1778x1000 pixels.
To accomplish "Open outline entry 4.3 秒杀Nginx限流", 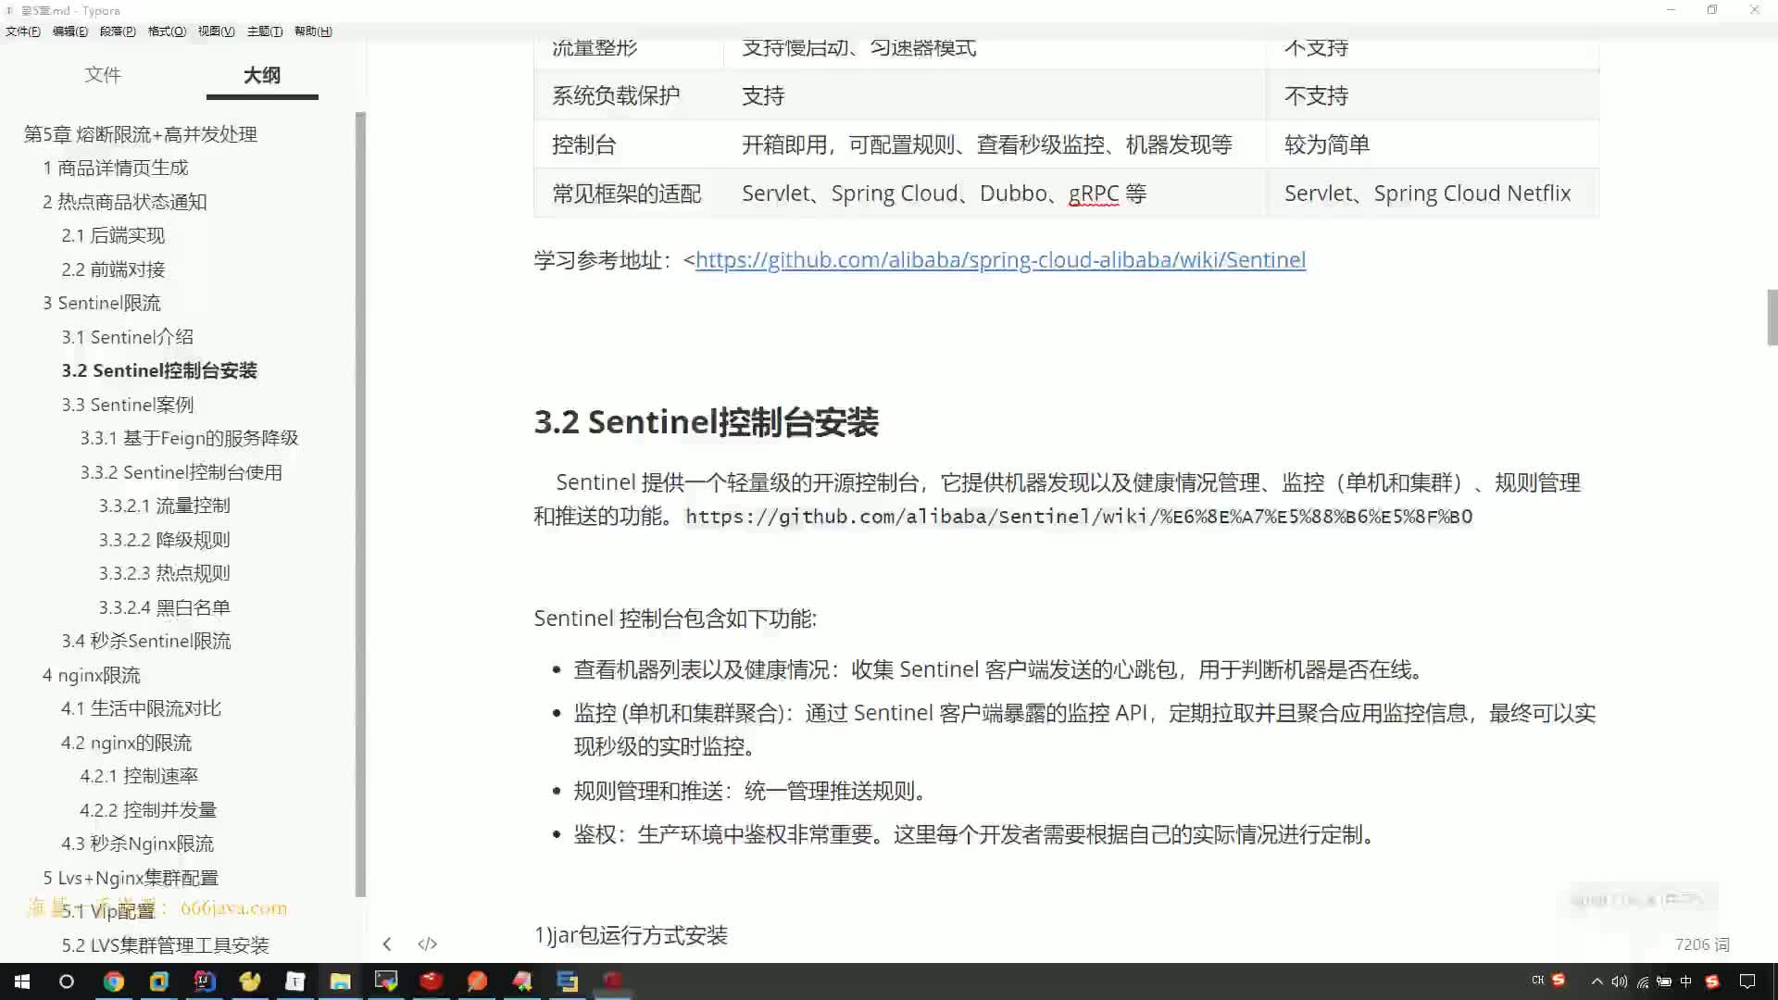I will click(138, 844).
